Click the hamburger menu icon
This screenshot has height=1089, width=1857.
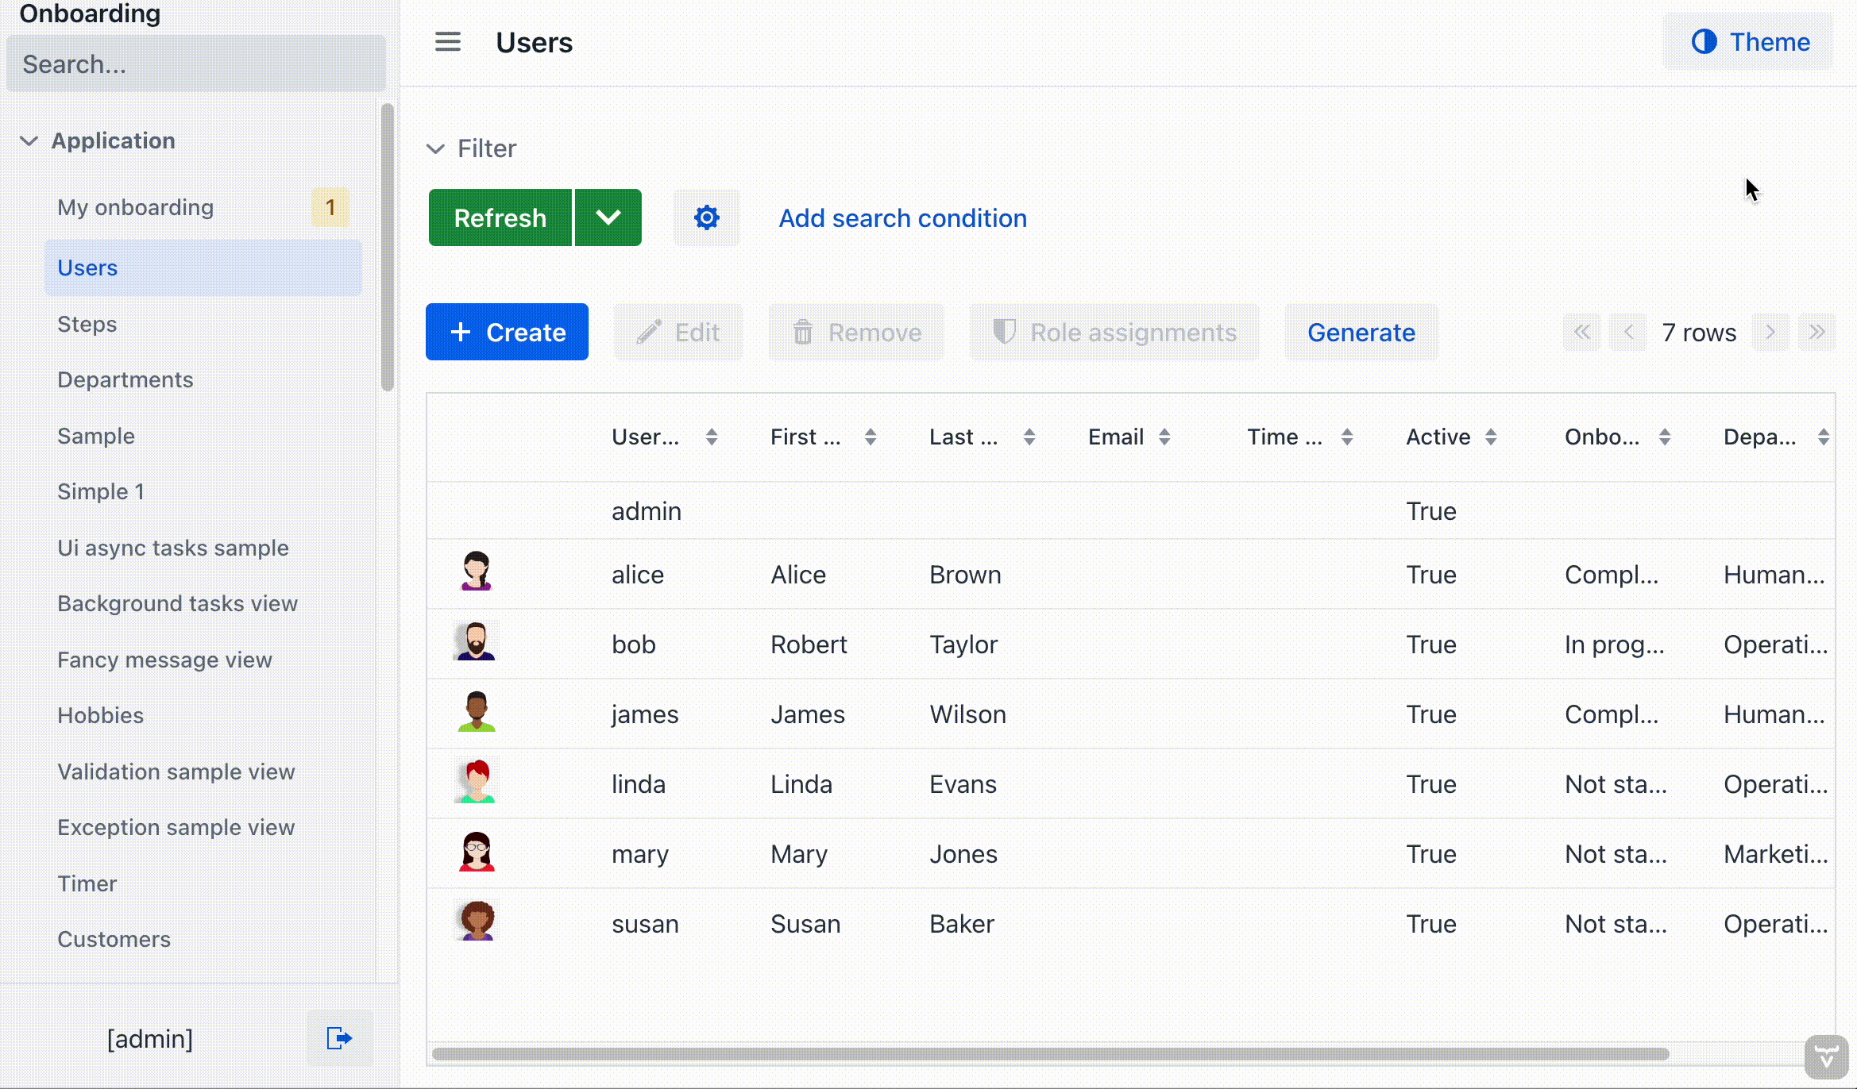(x=448, y=42)
